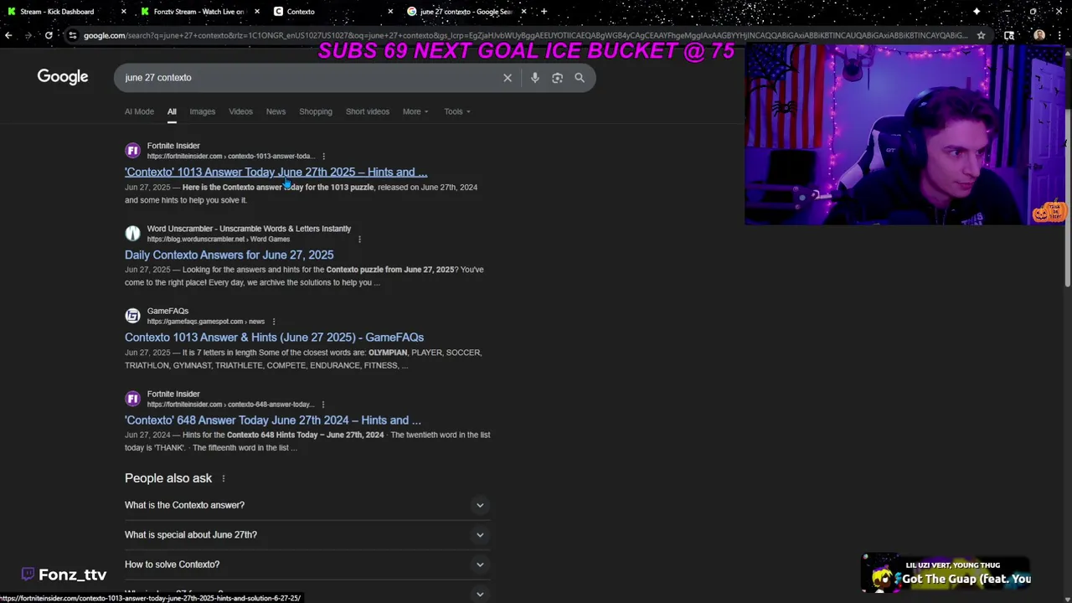The image size is (1072, 603).
Task: Open the News search tab
Action: (x=276, y=111)
